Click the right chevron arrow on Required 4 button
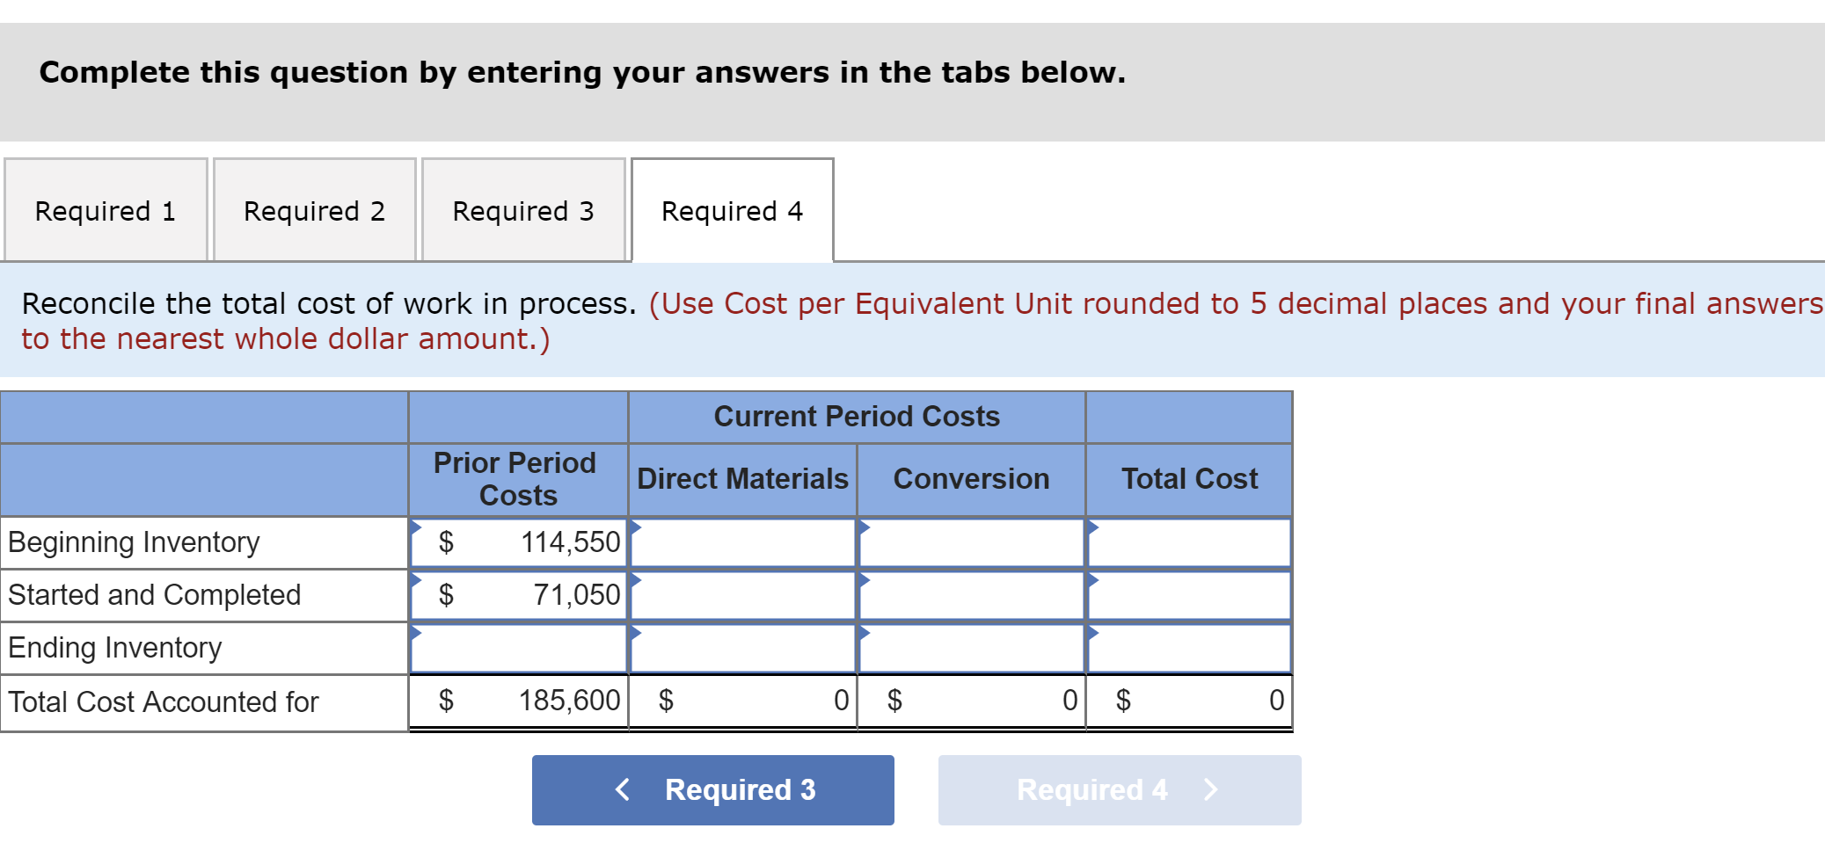Image resolution: width=1825 pixels, height=843 pixels. click(1209, 788)
